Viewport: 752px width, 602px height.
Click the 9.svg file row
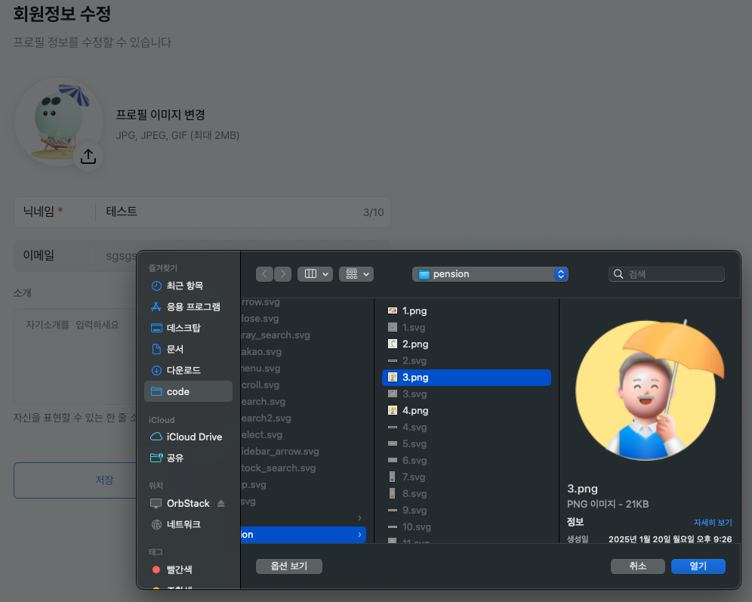point(466,511)
